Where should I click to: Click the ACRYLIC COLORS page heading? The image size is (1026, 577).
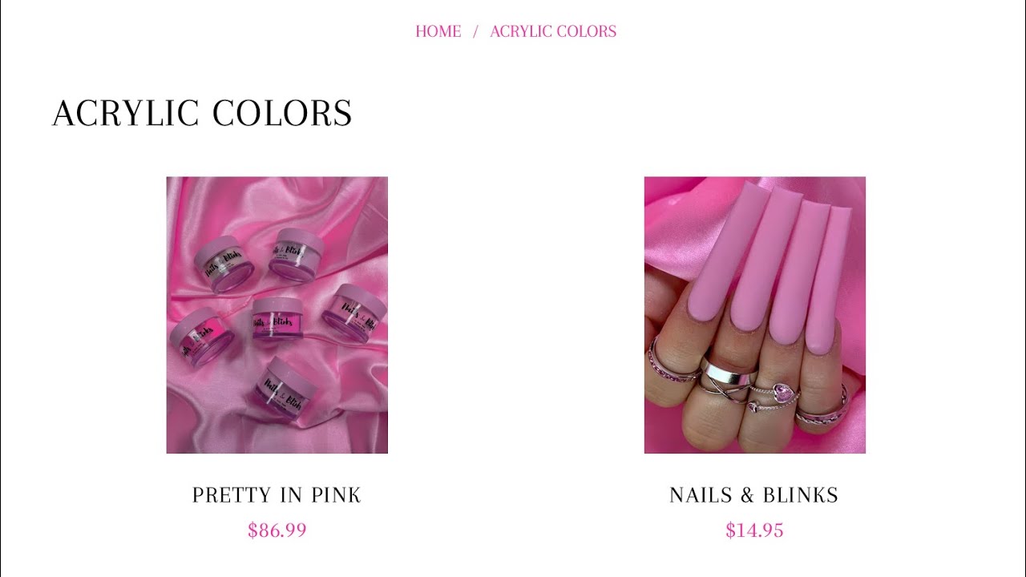click(x=202, y=113)
